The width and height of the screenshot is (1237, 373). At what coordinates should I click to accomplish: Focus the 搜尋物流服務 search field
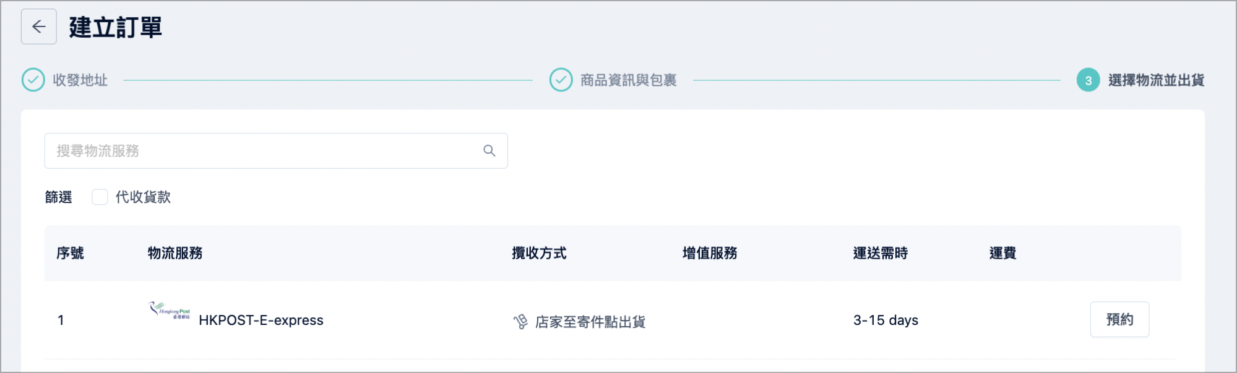(276, 151)
